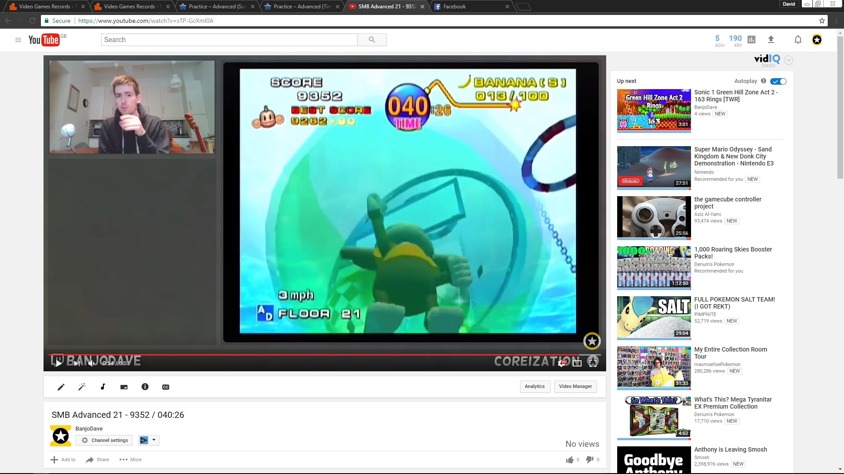
Task: Expand the vidIQ dropdown arrow
Action: point(789,60)
